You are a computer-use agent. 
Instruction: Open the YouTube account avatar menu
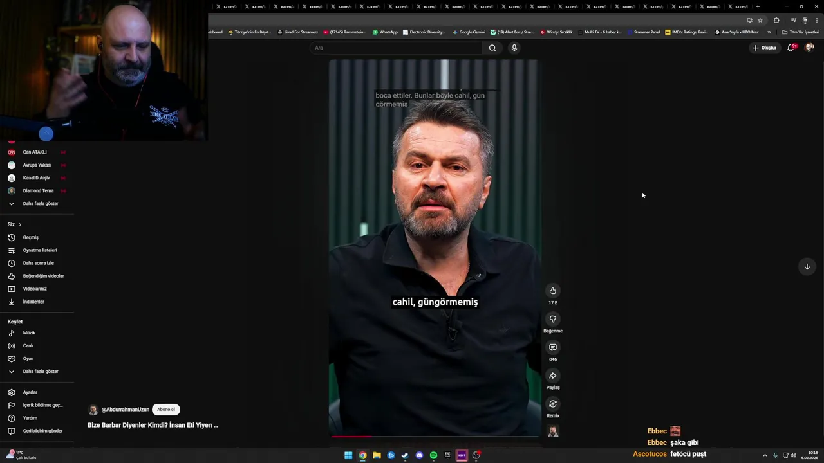809,48
